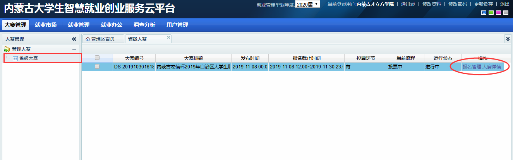Click the home icon on 管理区首页 tab
Screen dimensions: 513x160
point(88,39)
